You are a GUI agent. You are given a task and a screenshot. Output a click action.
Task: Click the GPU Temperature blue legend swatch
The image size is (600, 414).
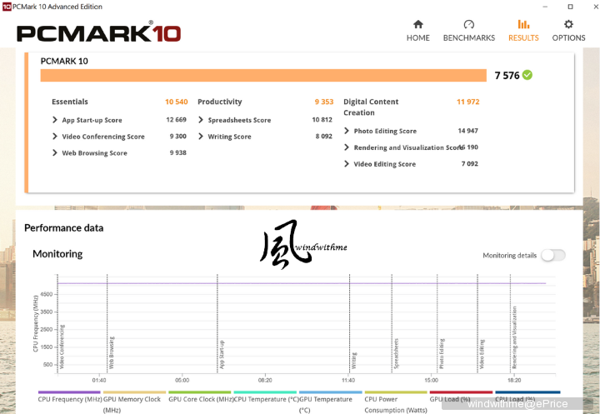point(331,392)
